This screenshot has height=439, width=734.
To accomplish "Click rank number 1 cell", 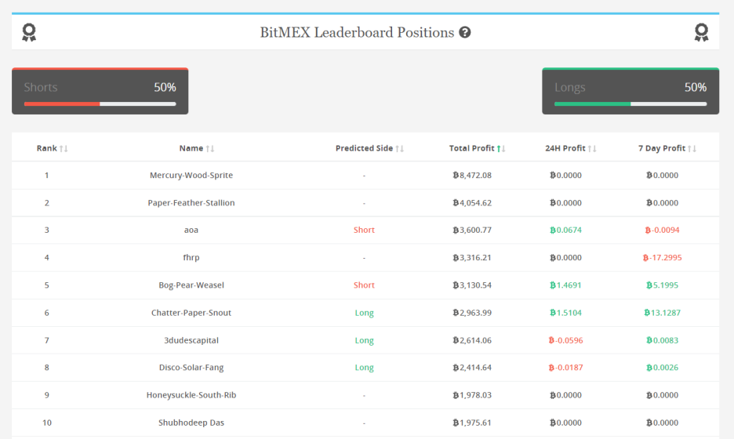I will [x=47, y=175].
